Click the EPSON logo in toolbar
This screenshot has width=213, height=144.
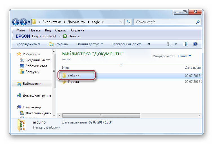23,36
